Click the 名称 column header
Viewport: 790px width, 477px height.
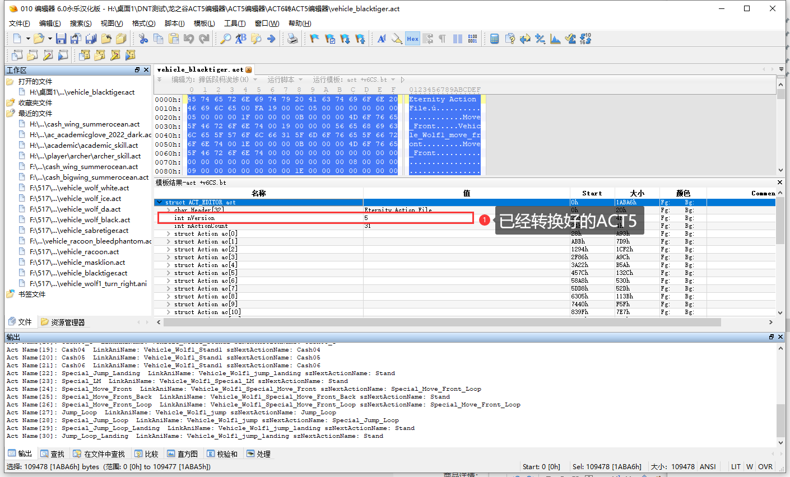click(259, 193)
